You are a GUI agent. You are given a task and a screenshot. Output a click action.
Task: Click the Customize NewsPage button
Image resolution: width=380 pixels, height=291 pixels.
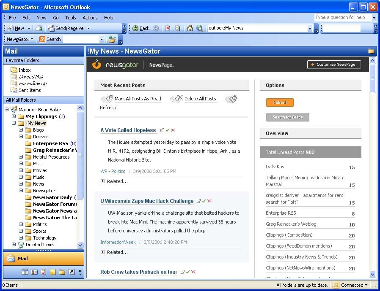[x=334, y=65]
